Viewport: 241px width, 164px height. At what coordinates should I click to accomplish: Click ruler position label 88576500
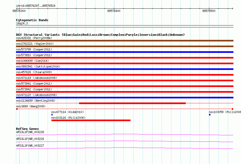coord(209,11)
